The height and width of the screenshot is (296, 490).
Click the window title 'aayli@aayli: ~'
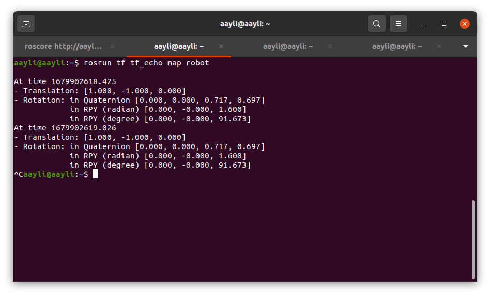pos(245,24)
